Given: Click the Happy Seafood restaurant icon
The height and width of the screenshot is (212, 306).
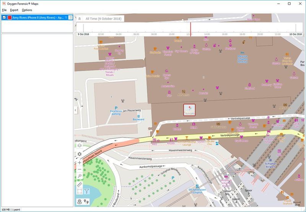Looking at the screenshot, I should pos(288,197).
